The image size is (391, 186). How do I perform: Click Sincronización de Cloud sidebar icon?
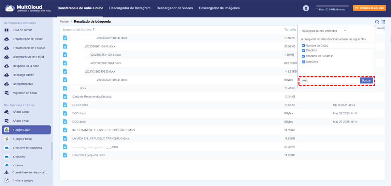[7, 57]
